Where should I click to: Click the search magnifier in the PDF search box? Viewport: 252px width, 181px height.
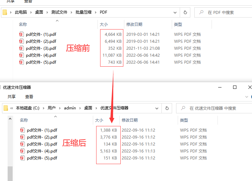(x=201, y=12)
